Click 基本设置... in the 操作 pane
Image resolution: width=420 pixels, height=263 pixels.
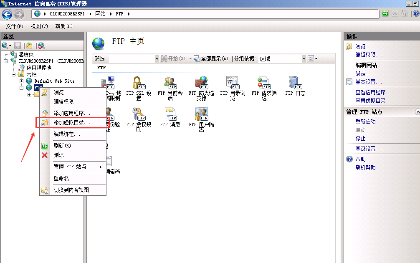pyautogui.click(x=369, y=82)
